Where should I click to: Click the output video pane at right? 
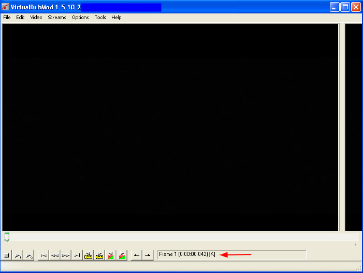pos(353,127)
